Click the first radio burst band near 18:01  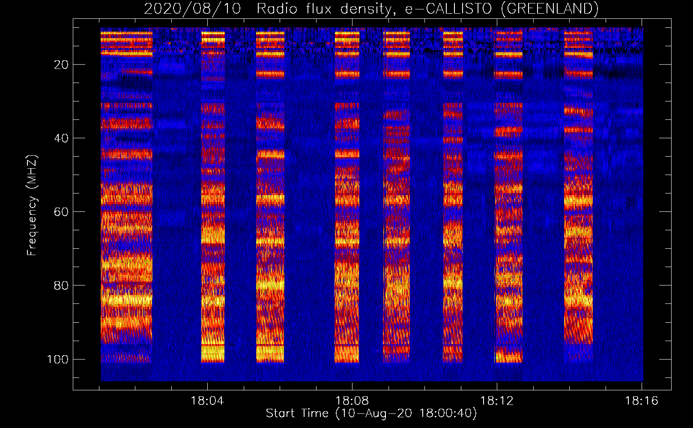[x=126, y=196]
